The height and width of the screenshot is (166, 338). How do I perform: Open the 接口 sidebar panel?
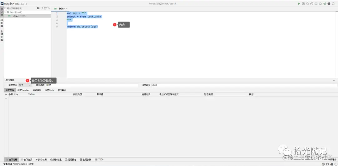click(2, 12)
